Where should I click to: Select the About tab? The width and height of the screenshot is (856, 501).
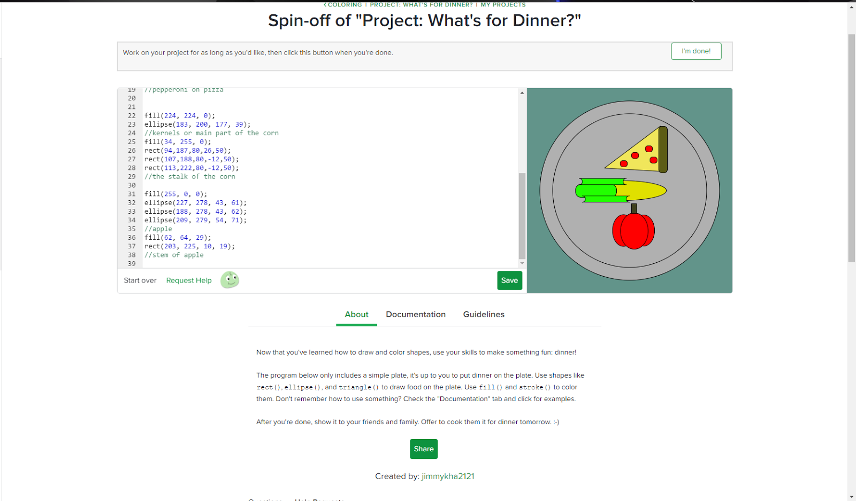(x=356, y=314)
